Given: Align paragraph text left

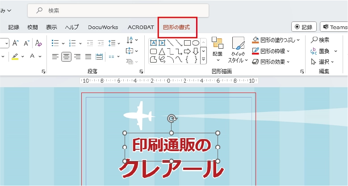Looking at the screenshot, I should coord(55,57).
